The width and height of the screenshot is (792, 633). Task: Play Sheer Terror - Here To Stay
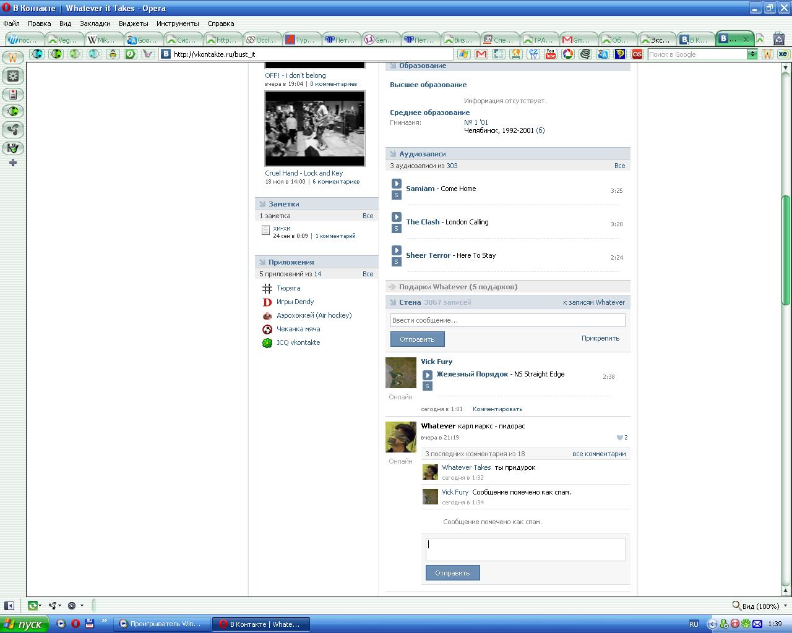point(397,250)
